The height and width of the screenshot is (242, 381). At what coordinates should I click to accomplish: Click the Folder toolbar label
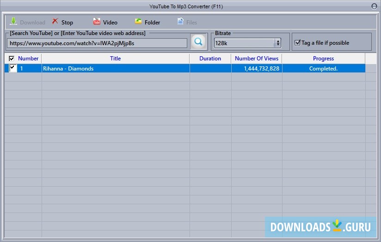152,22
